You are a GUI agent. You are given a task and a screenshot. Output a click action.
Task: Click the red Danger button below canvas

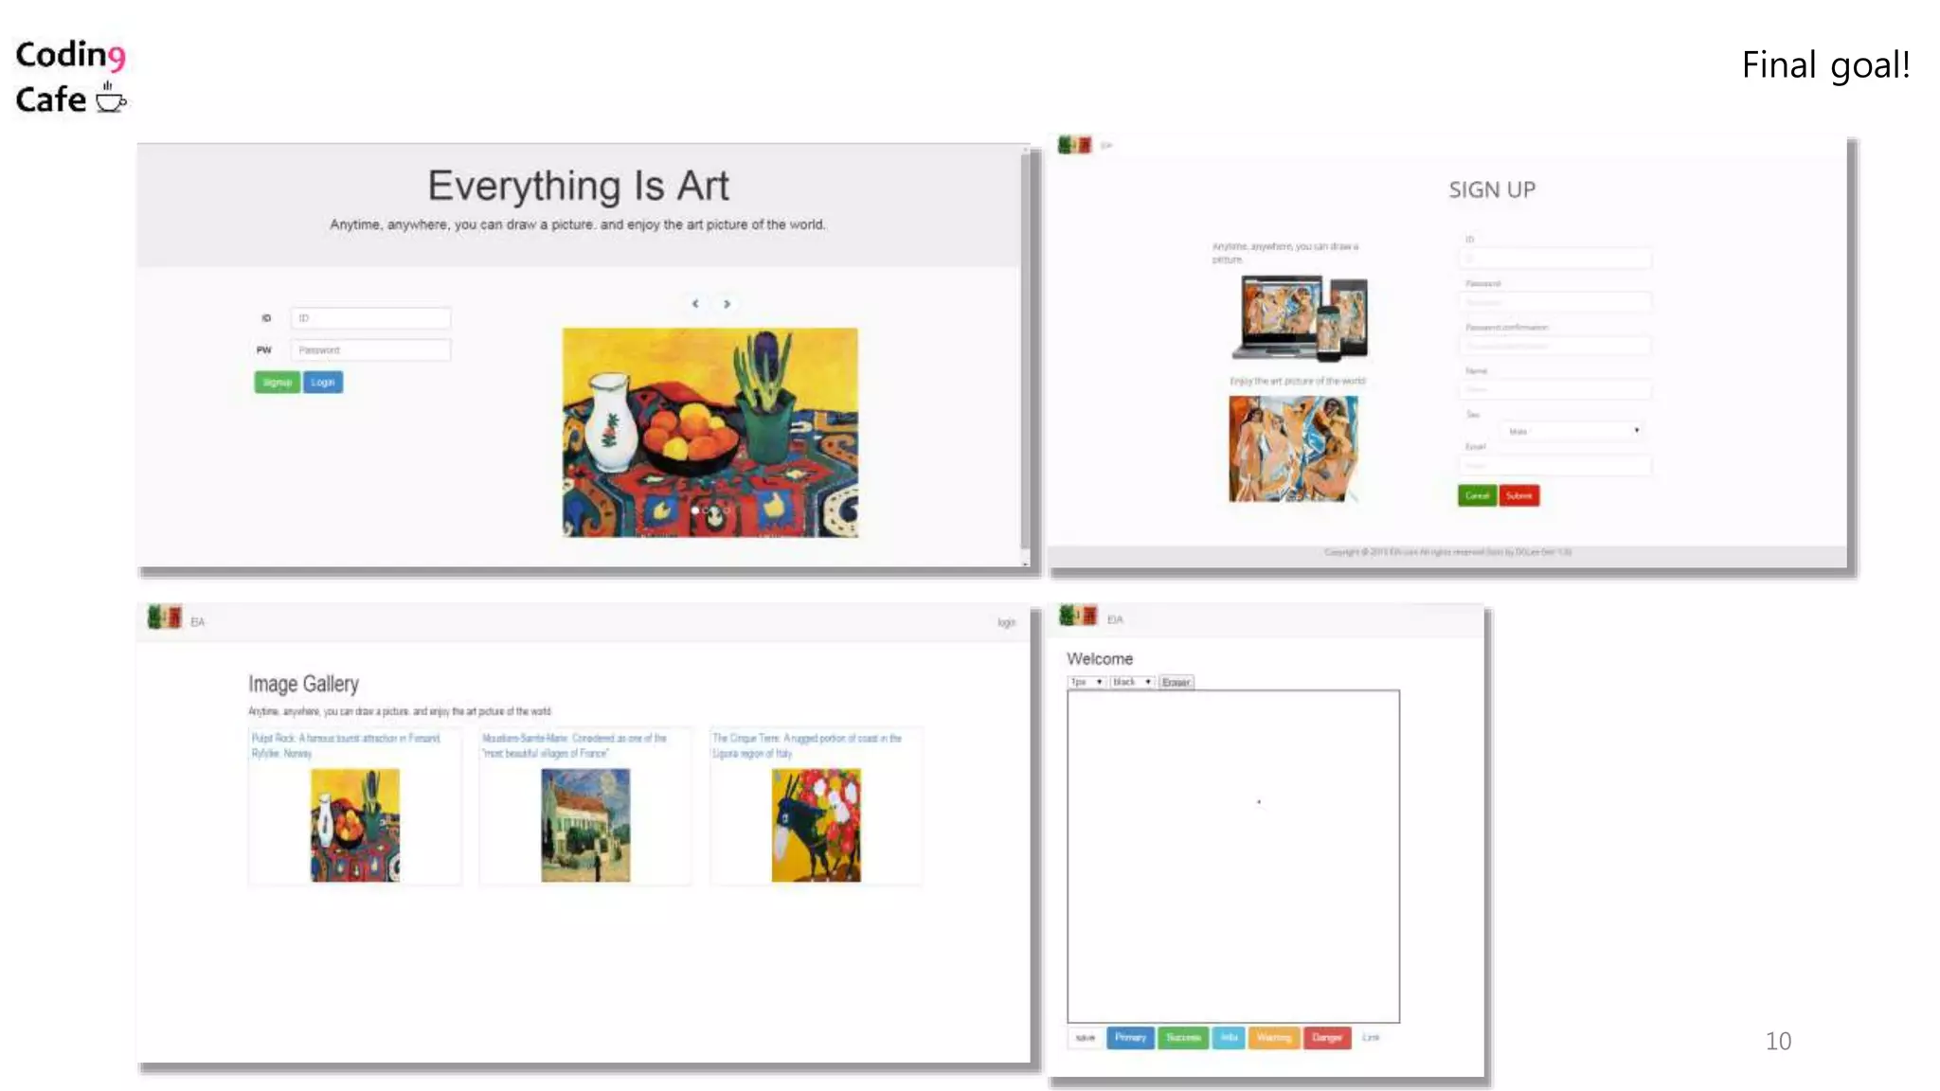tap(1326, 1038)
